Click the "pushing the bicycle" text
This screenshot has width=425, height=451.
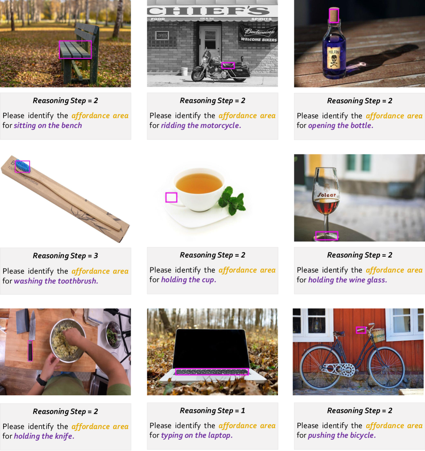coord(342,436)
